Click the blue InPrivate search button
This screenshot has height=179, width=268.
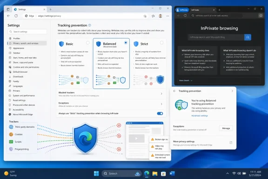[x=248, y=37]
